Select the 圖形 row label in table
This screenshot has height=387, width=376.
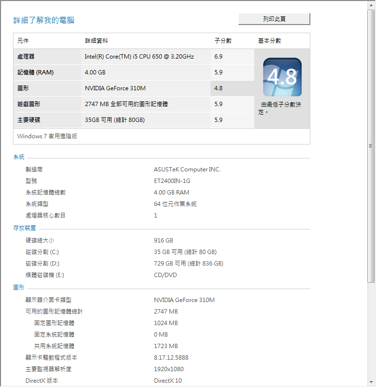click(23, 88)
